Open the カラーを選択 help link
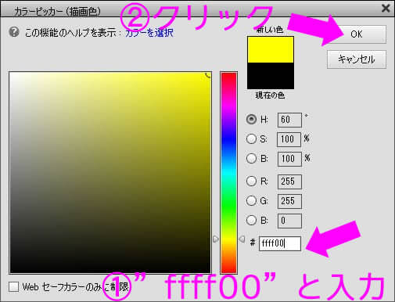This screenshot has width=395, height=302. tap(149, 33)
